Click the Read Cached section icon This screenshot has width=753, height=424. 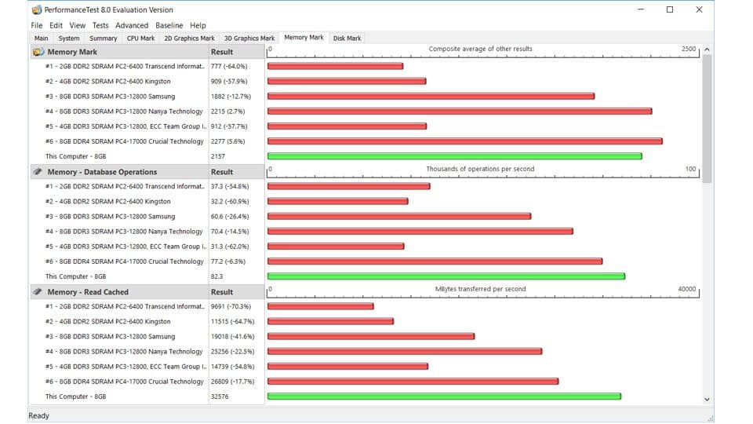pos(38,292)
